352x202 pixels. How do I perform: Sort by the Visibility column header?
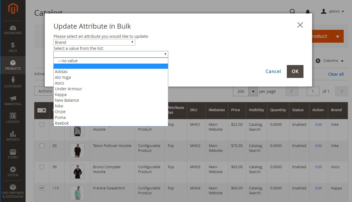point(256,110)
